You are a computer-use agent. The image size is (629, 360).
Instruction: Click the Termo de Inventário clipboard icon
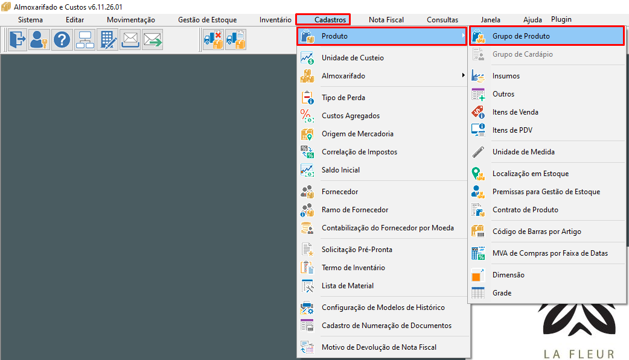[307, 267]
